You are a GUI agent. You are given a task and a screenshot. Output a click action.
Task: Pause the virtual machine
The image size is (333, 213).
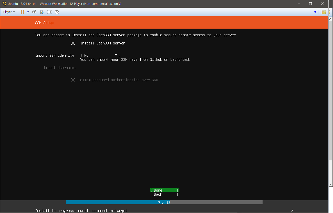[x=22, y=12]
